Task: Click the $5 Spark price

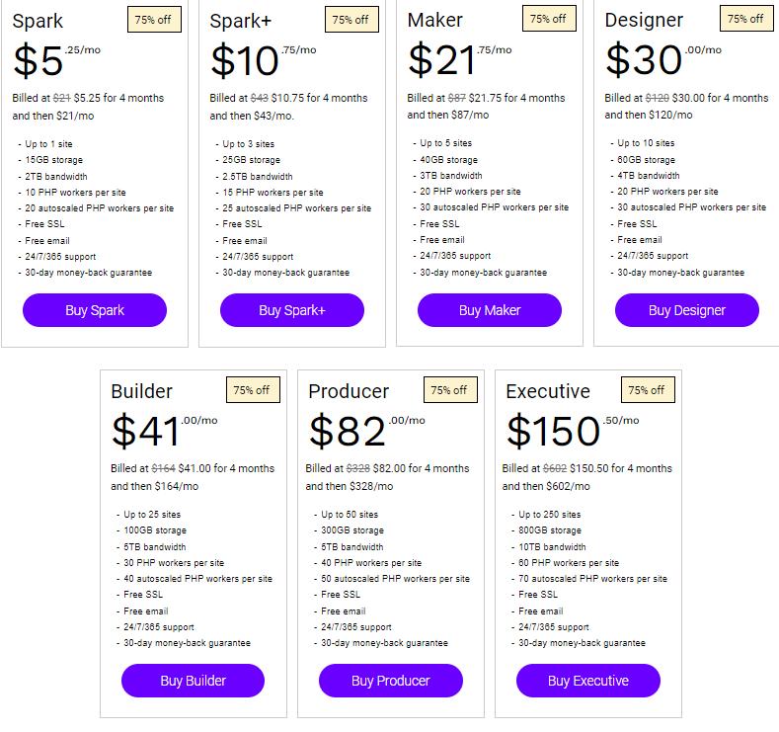Action: pos(39,61)
